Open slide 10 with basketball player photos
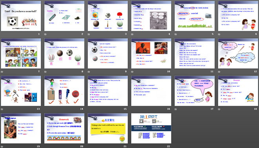Image resolution: width=259 pixels, height=148 pixels. (151, 53)
